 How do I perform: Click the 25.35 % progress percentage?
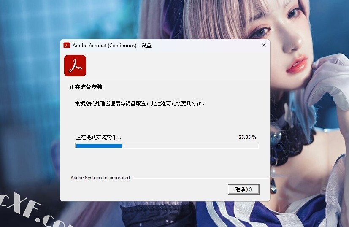tap(247, 137)
